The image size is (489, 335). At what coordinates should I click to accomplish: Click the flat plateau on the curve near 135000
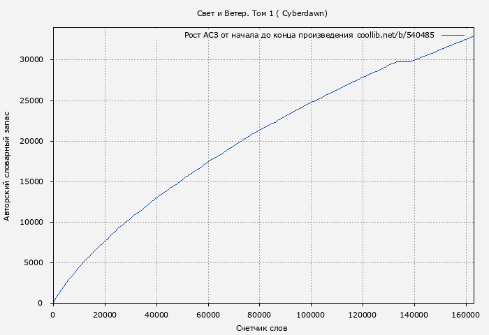coord(403,61)
